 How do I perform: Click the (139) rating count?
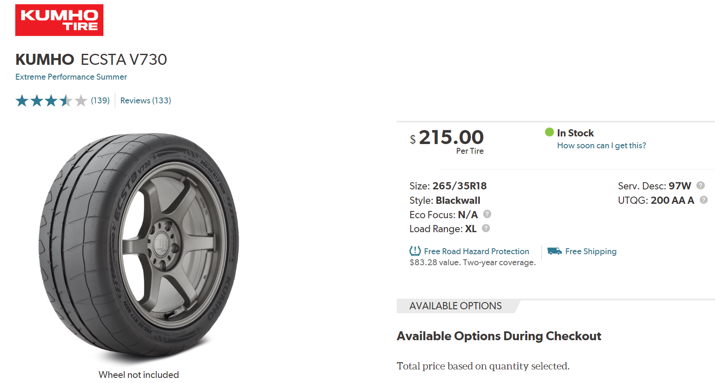pyautogui.click(x=100, y=100)
